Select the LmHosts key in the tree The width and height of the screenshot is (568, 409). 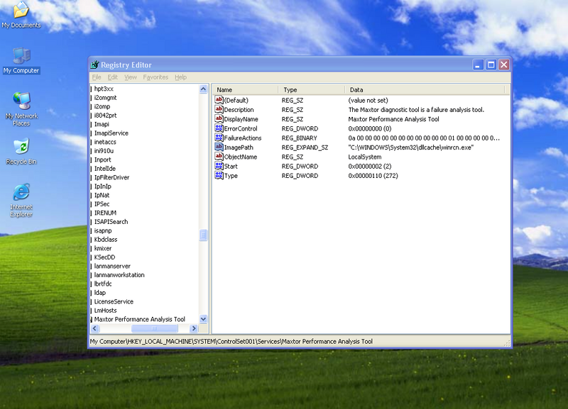(105, 310)
